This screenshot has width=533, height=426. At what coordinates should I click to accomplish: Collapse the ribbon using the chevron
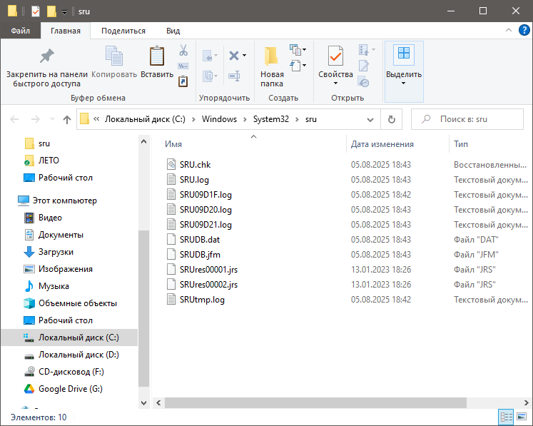(x=509, y=30)
